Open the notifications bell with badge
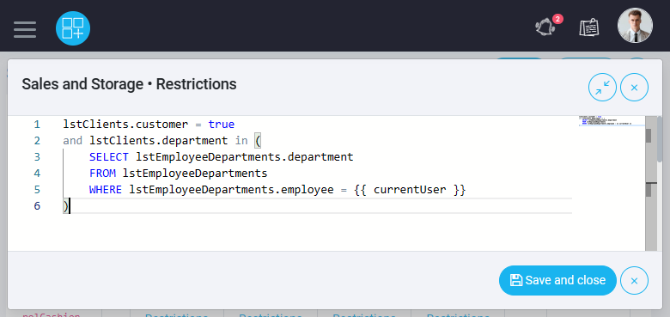 [546, 27]
